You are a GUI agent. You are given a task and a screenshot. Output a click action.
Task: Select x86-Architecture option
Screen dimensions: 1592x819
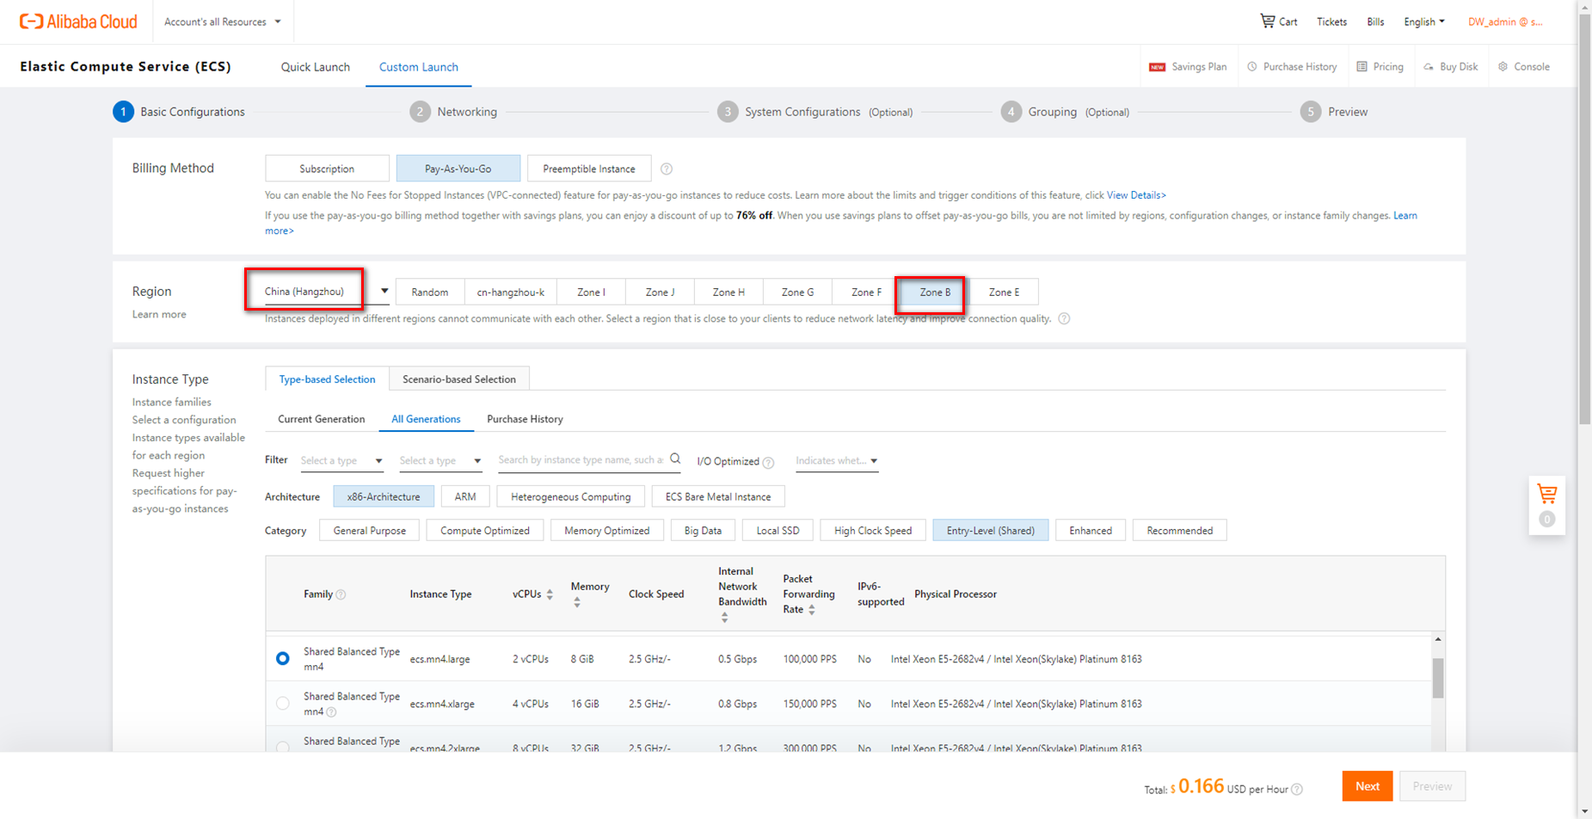(x=384, y=496)
